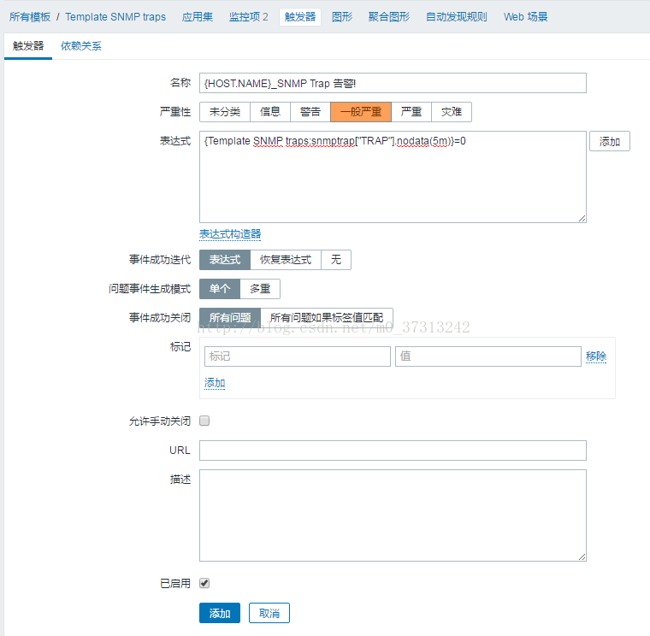650x636 pixels.
Task: Choose 恢复表达式 for 事件成功迭代
Action: pos(286,260)
